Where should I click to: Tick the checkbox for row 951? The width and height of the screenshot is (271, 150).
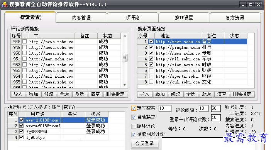(25, 59)
